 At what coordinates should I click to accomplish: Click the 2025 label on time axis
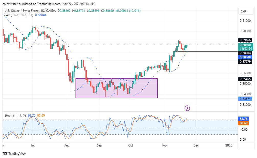click(229, 145)
